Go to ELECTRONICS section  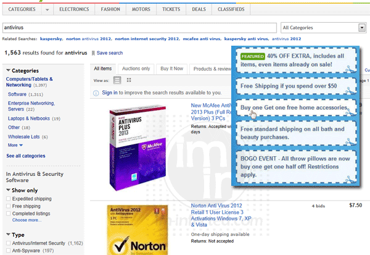pos(74,9)
